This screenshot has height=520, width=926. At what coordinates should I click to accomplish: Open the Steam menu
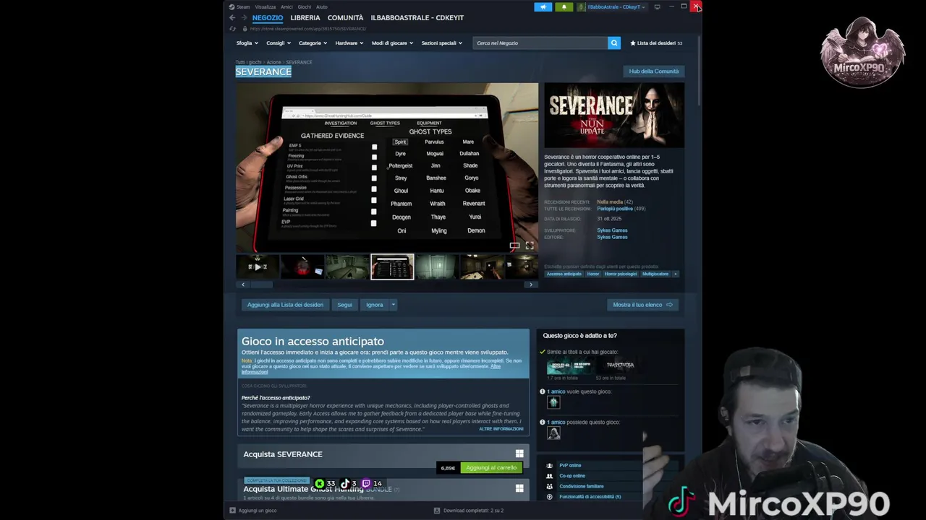click(243, 7)
